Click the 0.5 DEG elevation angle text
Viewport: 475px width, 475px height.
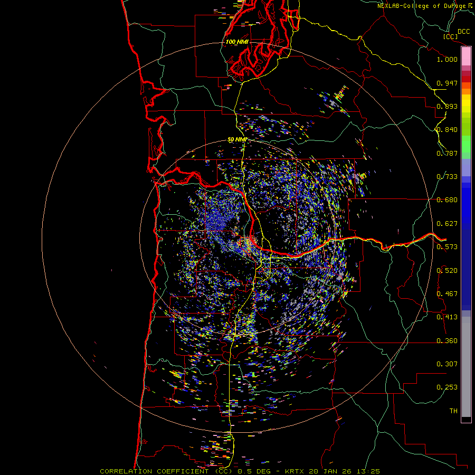tap(254, 471)
